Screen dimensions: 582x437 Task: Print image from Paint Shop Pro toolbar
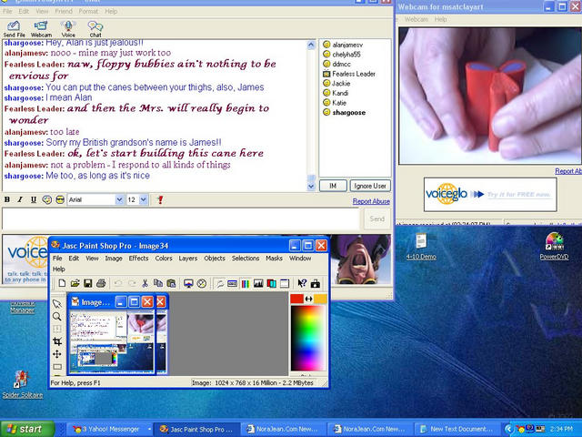[101, 283]
